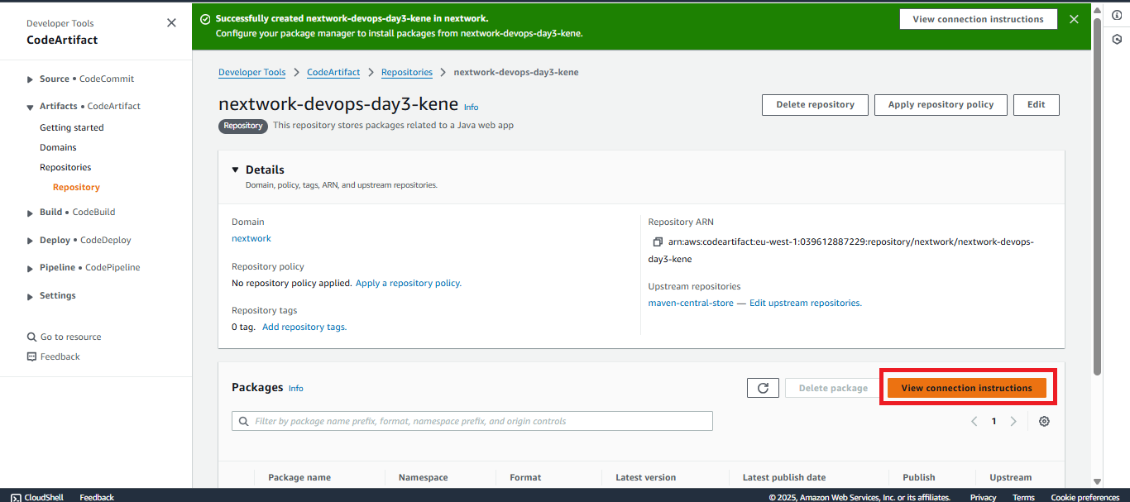Click the Format column header
Viewport: 1130px width, 502px height.
click(x=525, y=477)
